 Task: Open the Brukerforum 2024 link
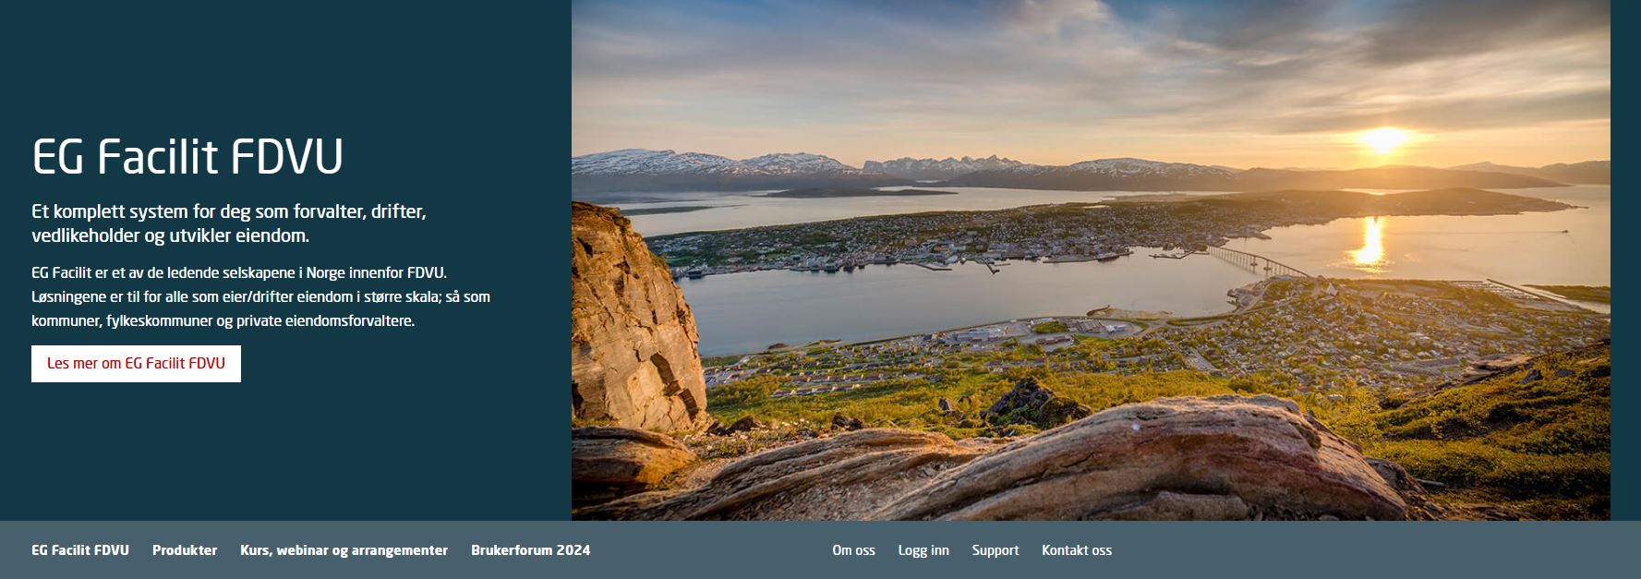(531, 550)
